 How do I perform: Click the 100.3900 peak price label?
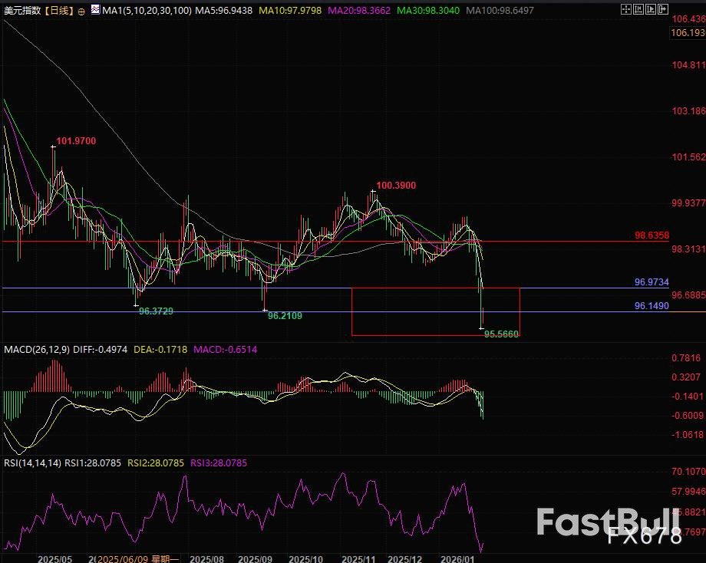396,186
